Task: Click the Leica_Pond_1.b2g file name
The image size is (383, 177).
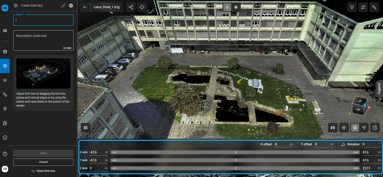Action: click(106, 7)
